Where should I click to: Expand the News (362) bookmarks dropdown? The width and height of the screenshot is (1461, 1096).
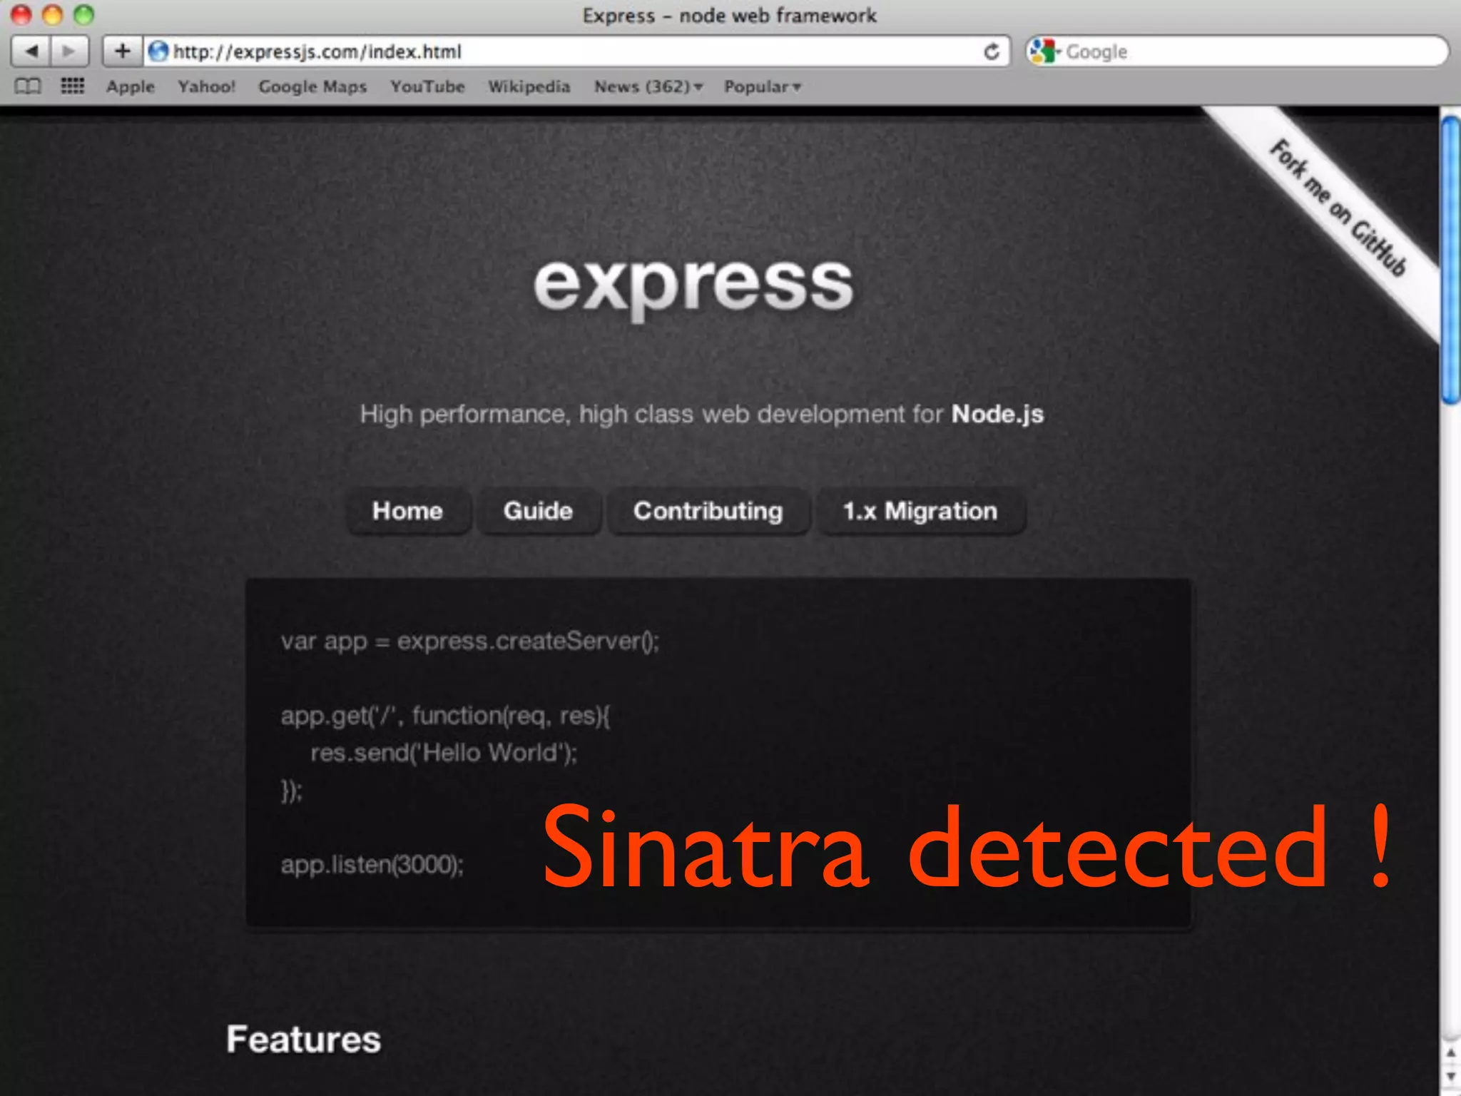648,86
